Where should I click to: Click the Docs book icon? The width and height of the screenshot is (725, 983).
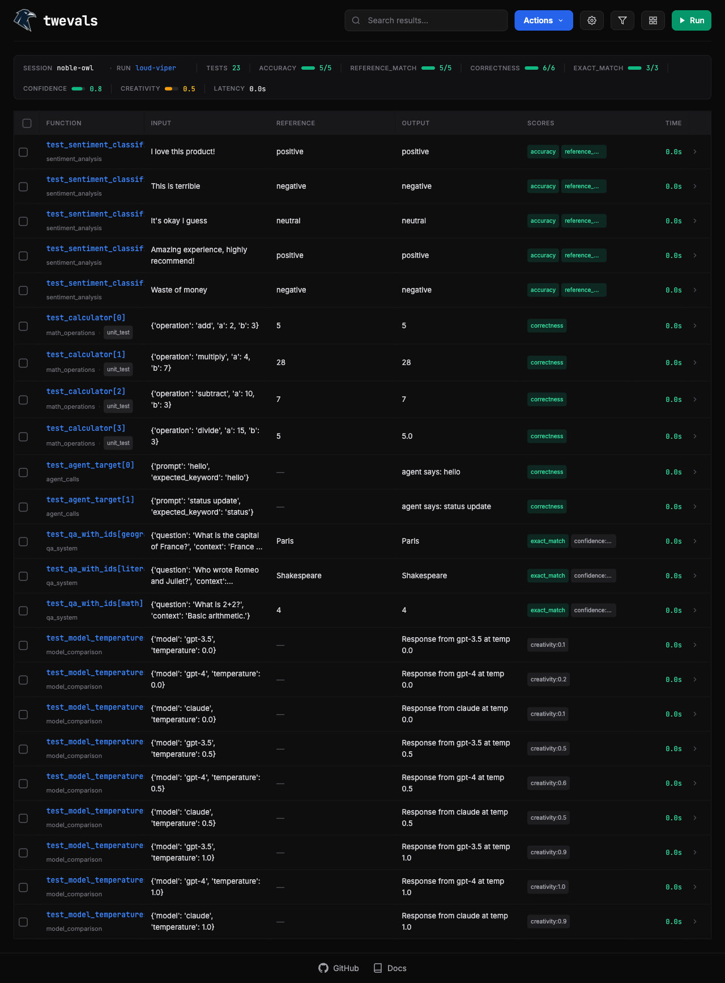pyautogui.click(x=378, y=968)
